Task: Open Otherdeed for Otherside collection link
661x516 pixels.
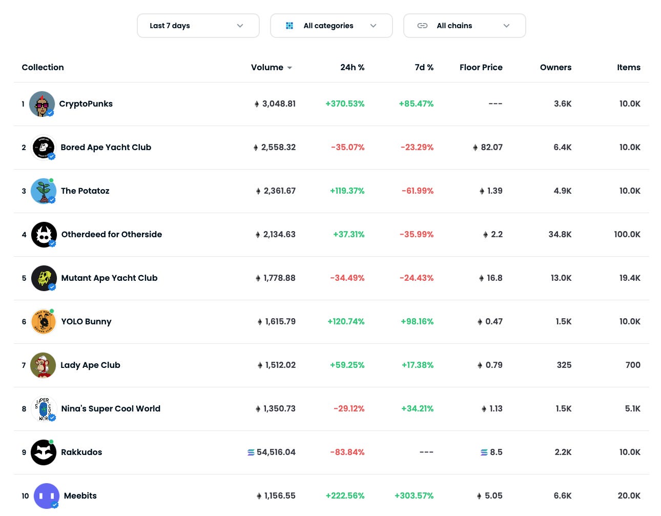Action: pos(112,234)
